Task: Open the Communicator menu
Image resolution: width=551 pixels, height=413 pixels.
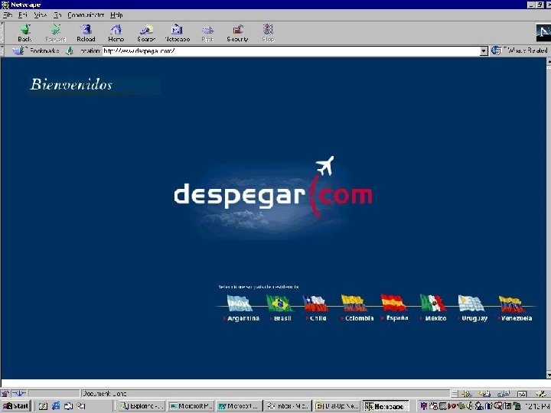Action: pyautogui.click(x=86, y=15)
